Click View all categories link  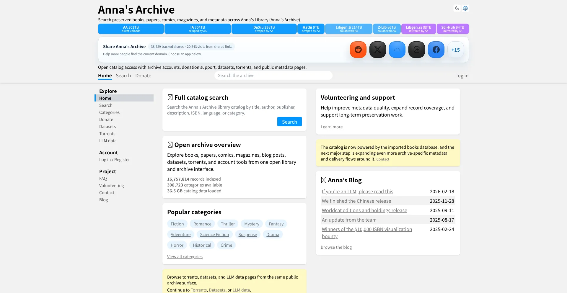click(x=185, y=257)
